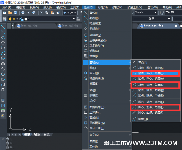Open the redo history dropdown arrow

coord(75,13)
